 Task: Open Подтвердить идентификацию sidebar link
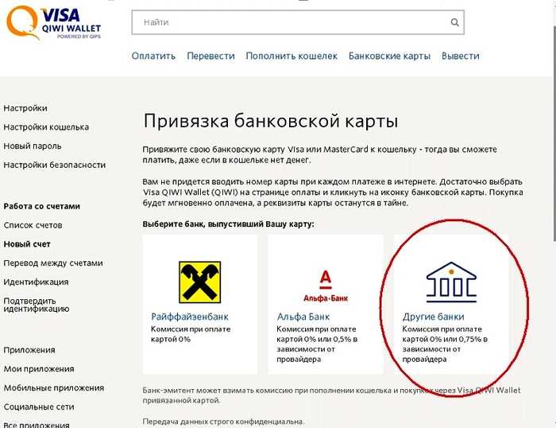click(37, 305)
